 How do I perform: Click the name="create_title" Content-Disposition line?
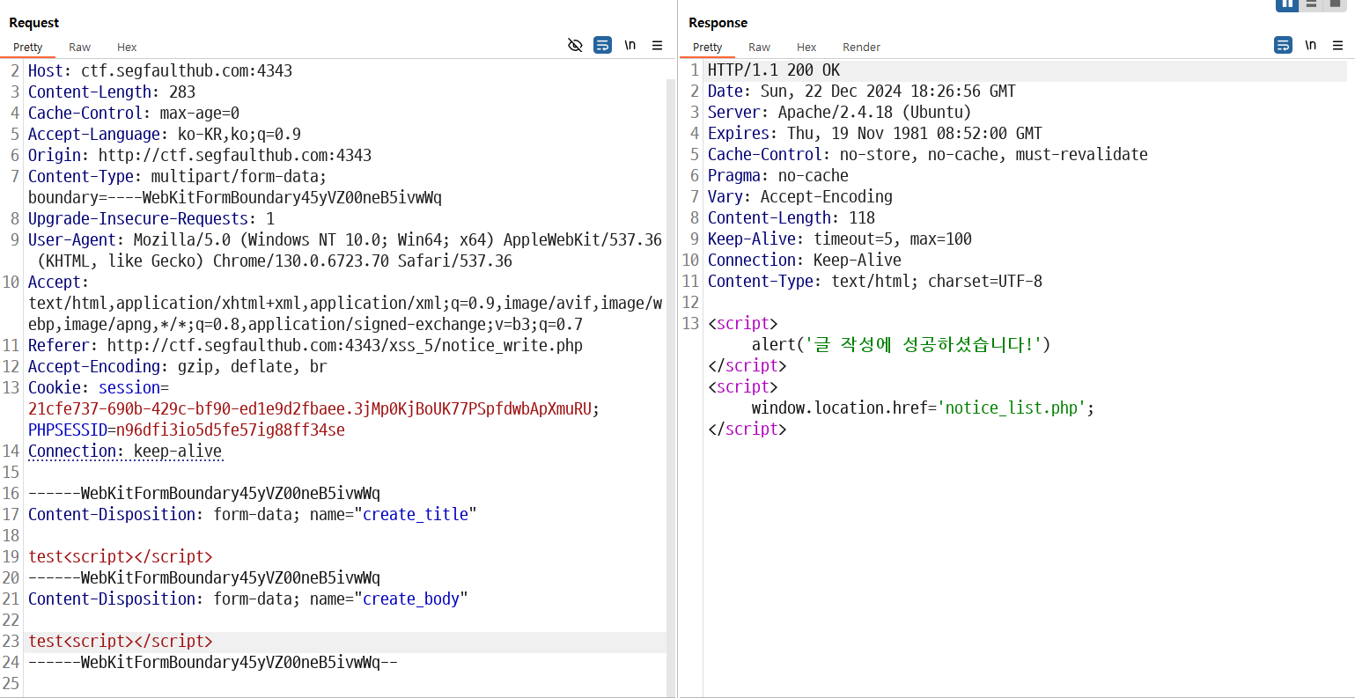(253, 514)
